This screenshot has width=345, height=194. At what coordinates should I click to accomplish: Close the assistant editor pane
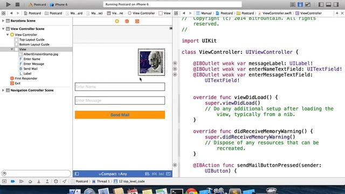pyautogui.click(x=342, y=13)
